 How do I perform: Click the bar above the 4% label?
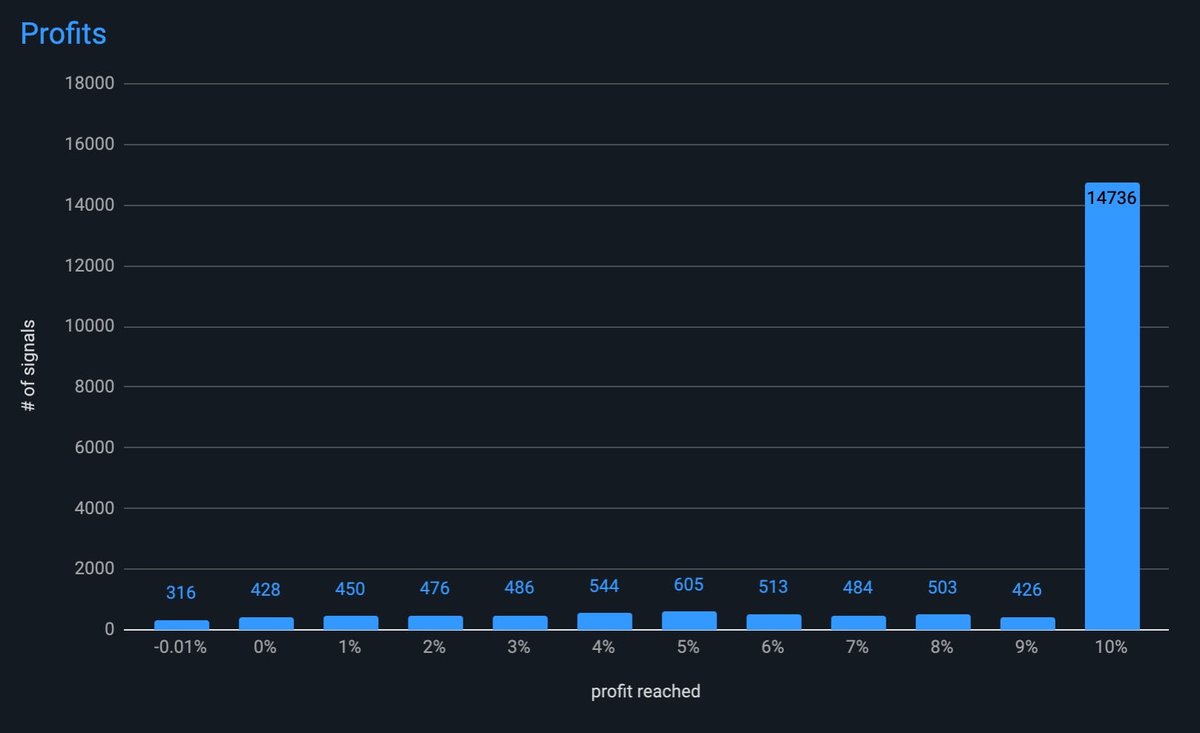click(x=604, y=621)
